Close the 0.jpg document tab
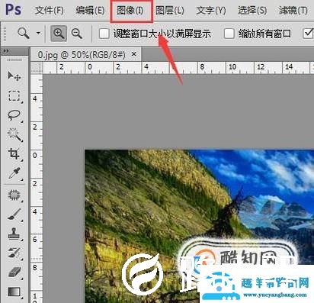The height and width of the screenshot is (303, 314). (134, 54)
